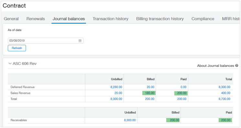This screenshot has width=241, height=128.
Task: Open Sales Revenue Total 400.00 link
Action: [x=225, y=93]
